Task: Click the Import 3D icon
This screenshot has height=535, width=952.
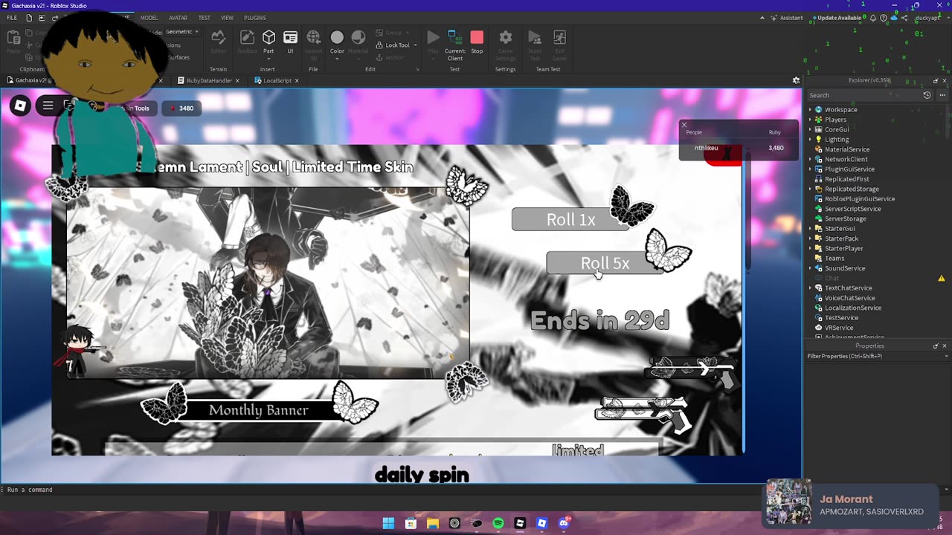Action: click(313, 45)
